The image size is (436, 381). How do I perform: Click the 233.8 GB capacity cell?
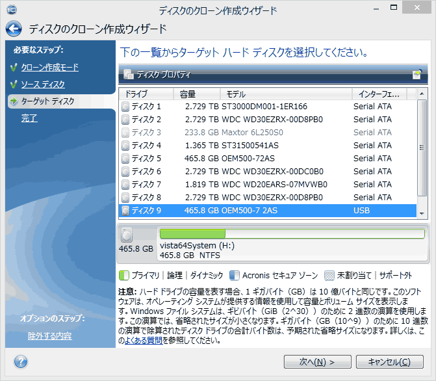point(201,133)
